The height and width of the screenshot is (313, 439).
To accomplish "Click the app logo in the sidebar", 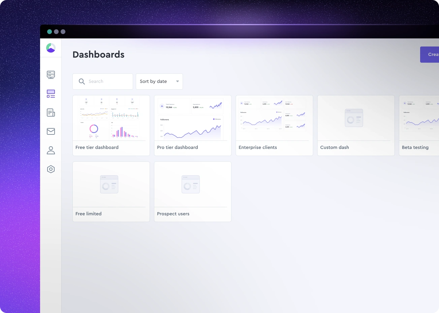I will point(51,48).
